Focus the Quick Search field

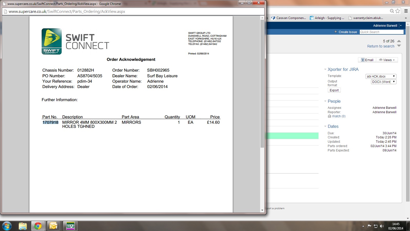coord(381,32)
